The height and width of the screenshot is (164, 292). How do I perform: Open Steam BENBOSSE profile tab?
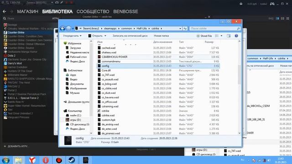click(x=126, y=11)
